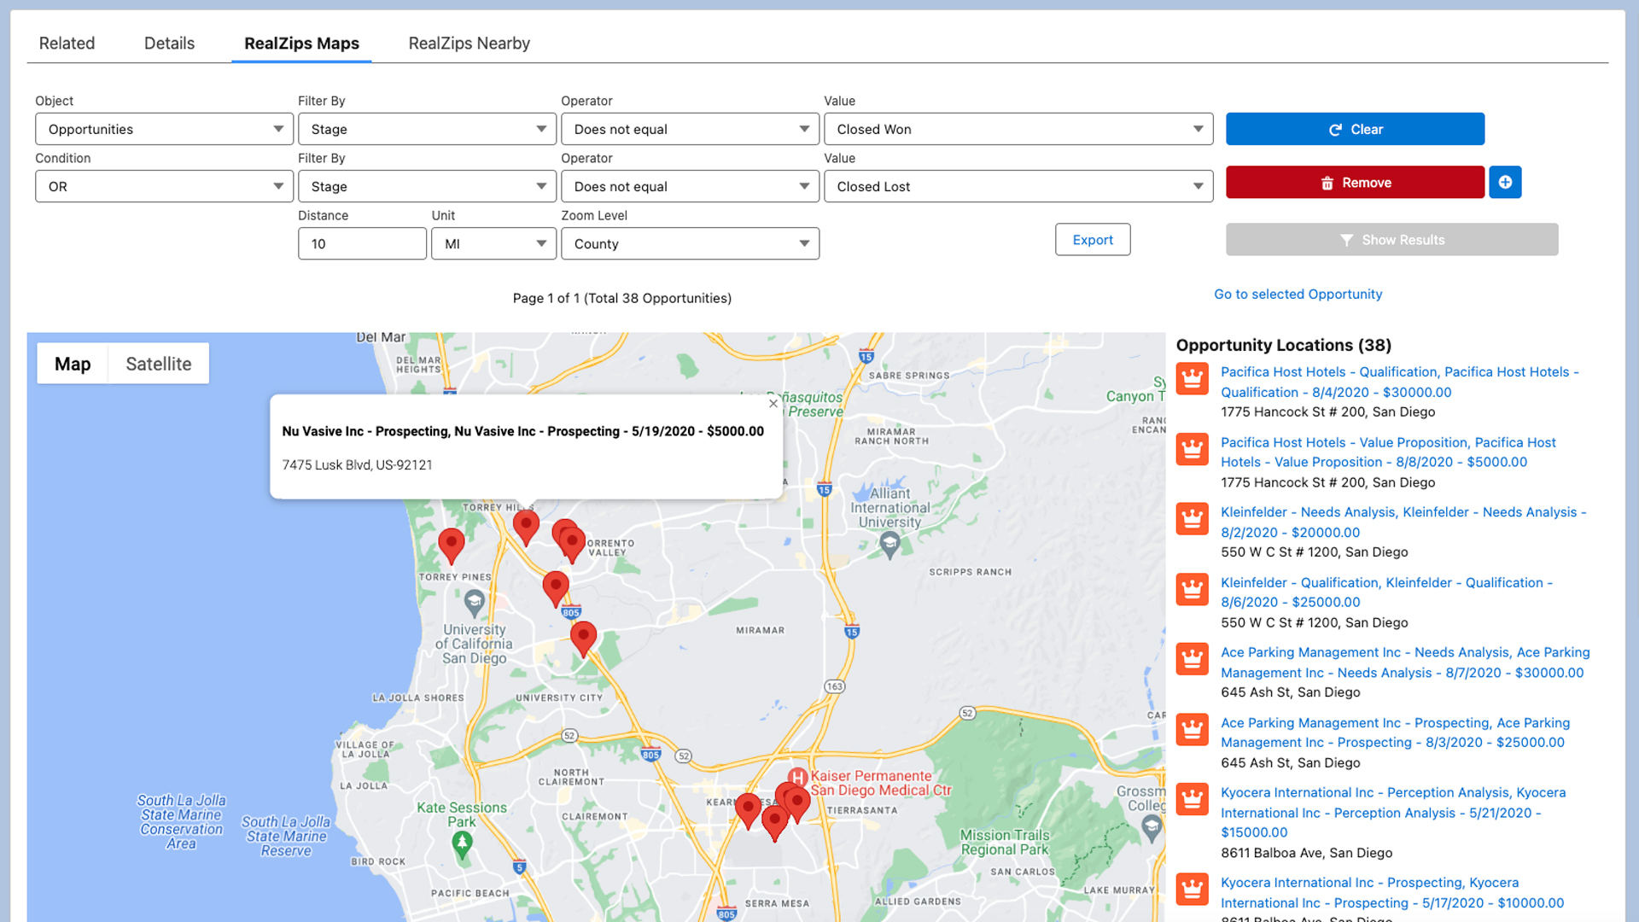Click the blue plus icon to add a filter row
This screenshot has height=922, width=1639.
tap(1505, 182)
